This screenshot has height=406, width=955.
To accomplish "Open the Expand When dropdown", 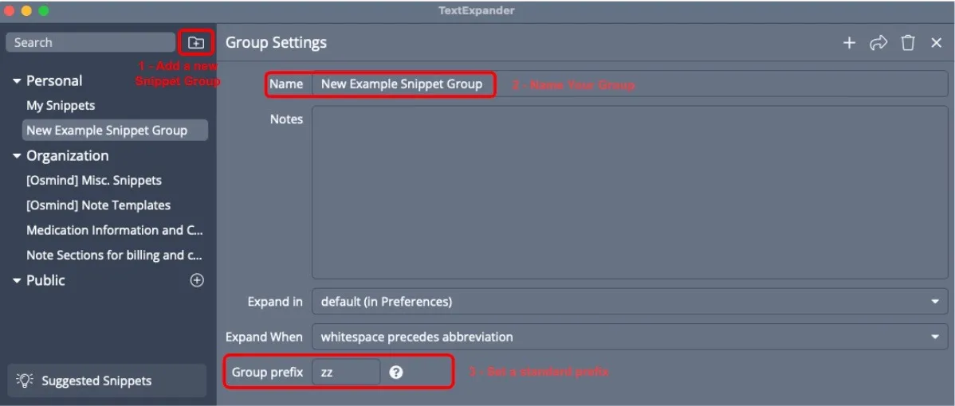I will point(630,337).
